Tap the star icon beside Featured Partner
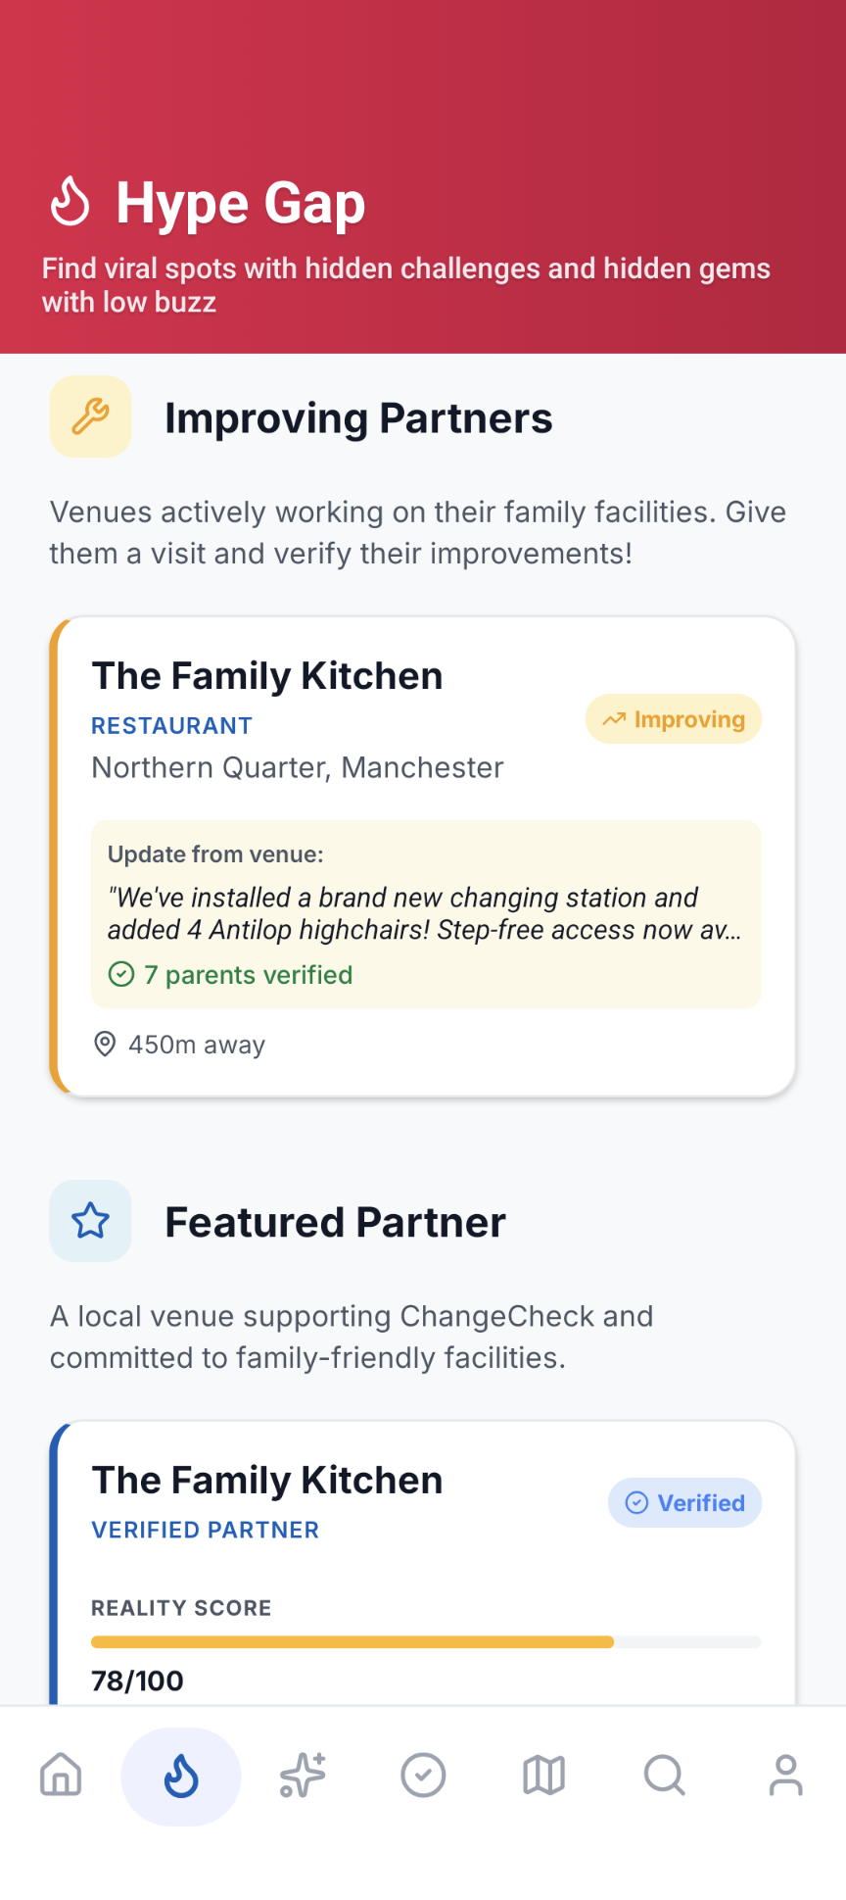 point(90,1221)
